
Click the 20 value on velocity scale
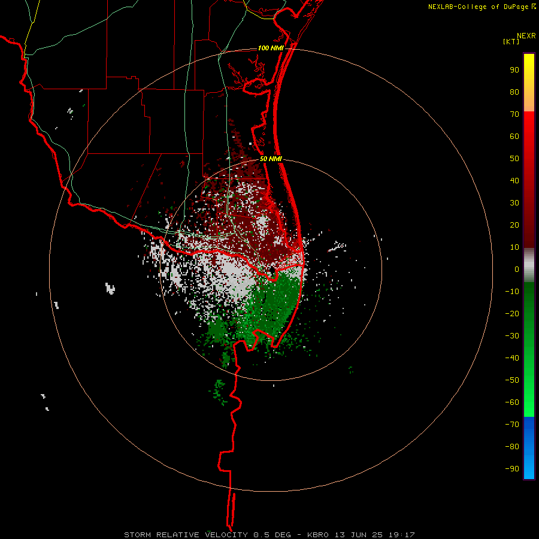coord(514,225)
